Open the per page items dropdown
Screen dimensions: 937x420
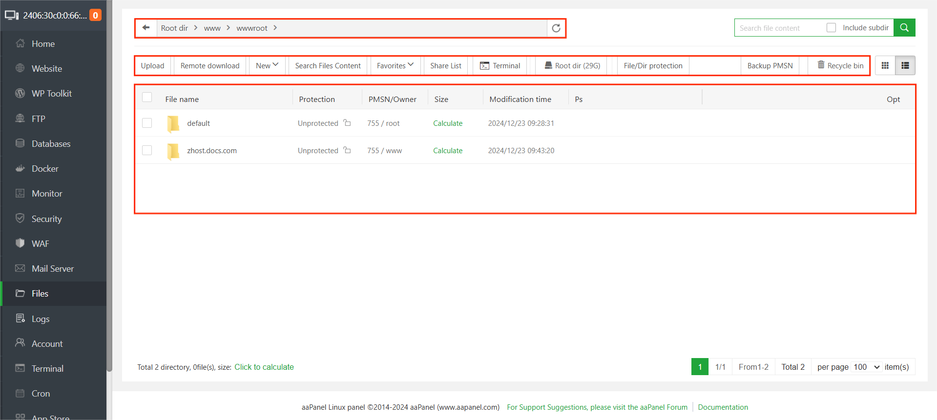(866, 367)
